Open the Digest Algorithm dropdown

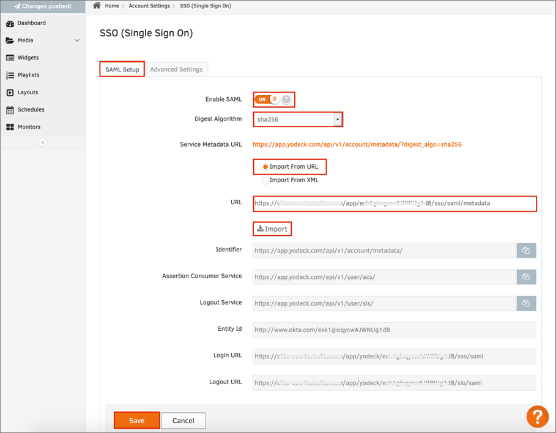pos(337,119)
